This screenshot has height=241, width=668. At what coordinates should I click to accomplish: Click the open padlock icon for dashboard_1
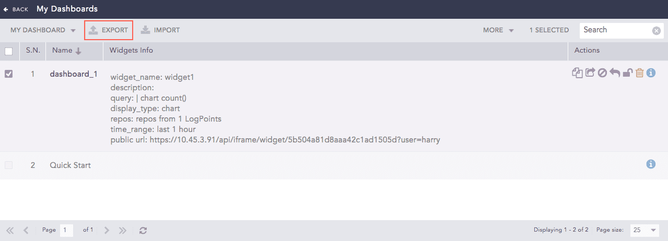pos(627,74)
